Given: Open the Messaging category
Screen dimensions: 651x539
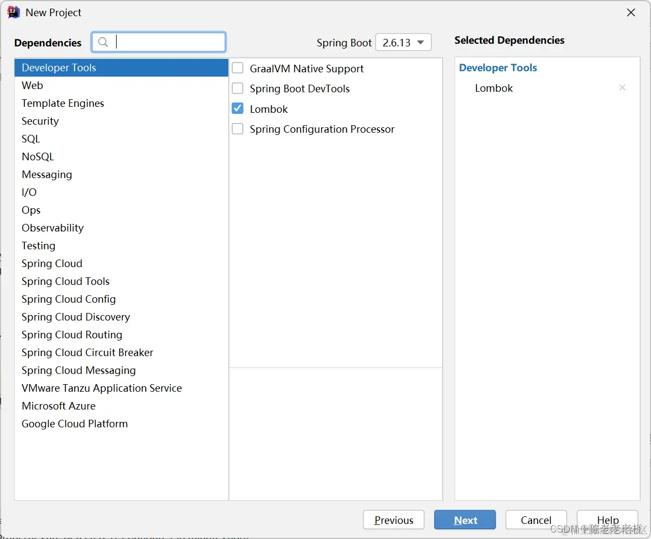Looking at the screenshot, I should click(x=121, y=174).
